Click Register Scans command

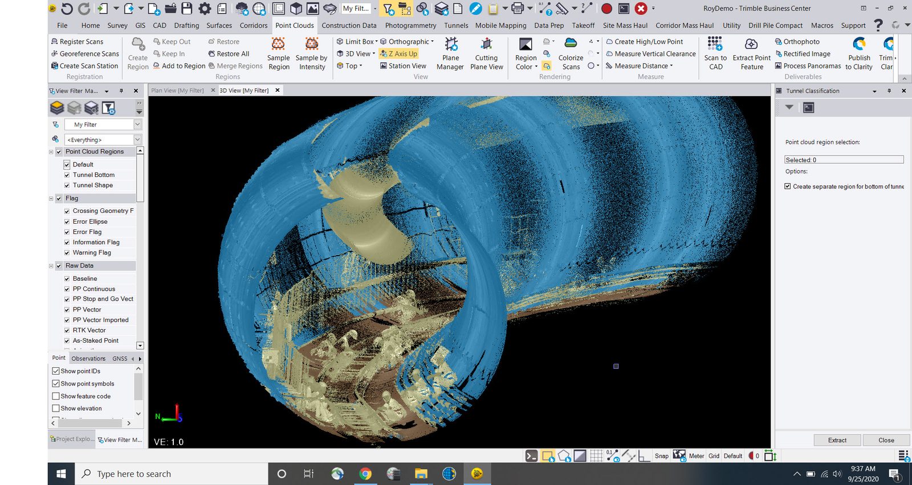[77, 42]
